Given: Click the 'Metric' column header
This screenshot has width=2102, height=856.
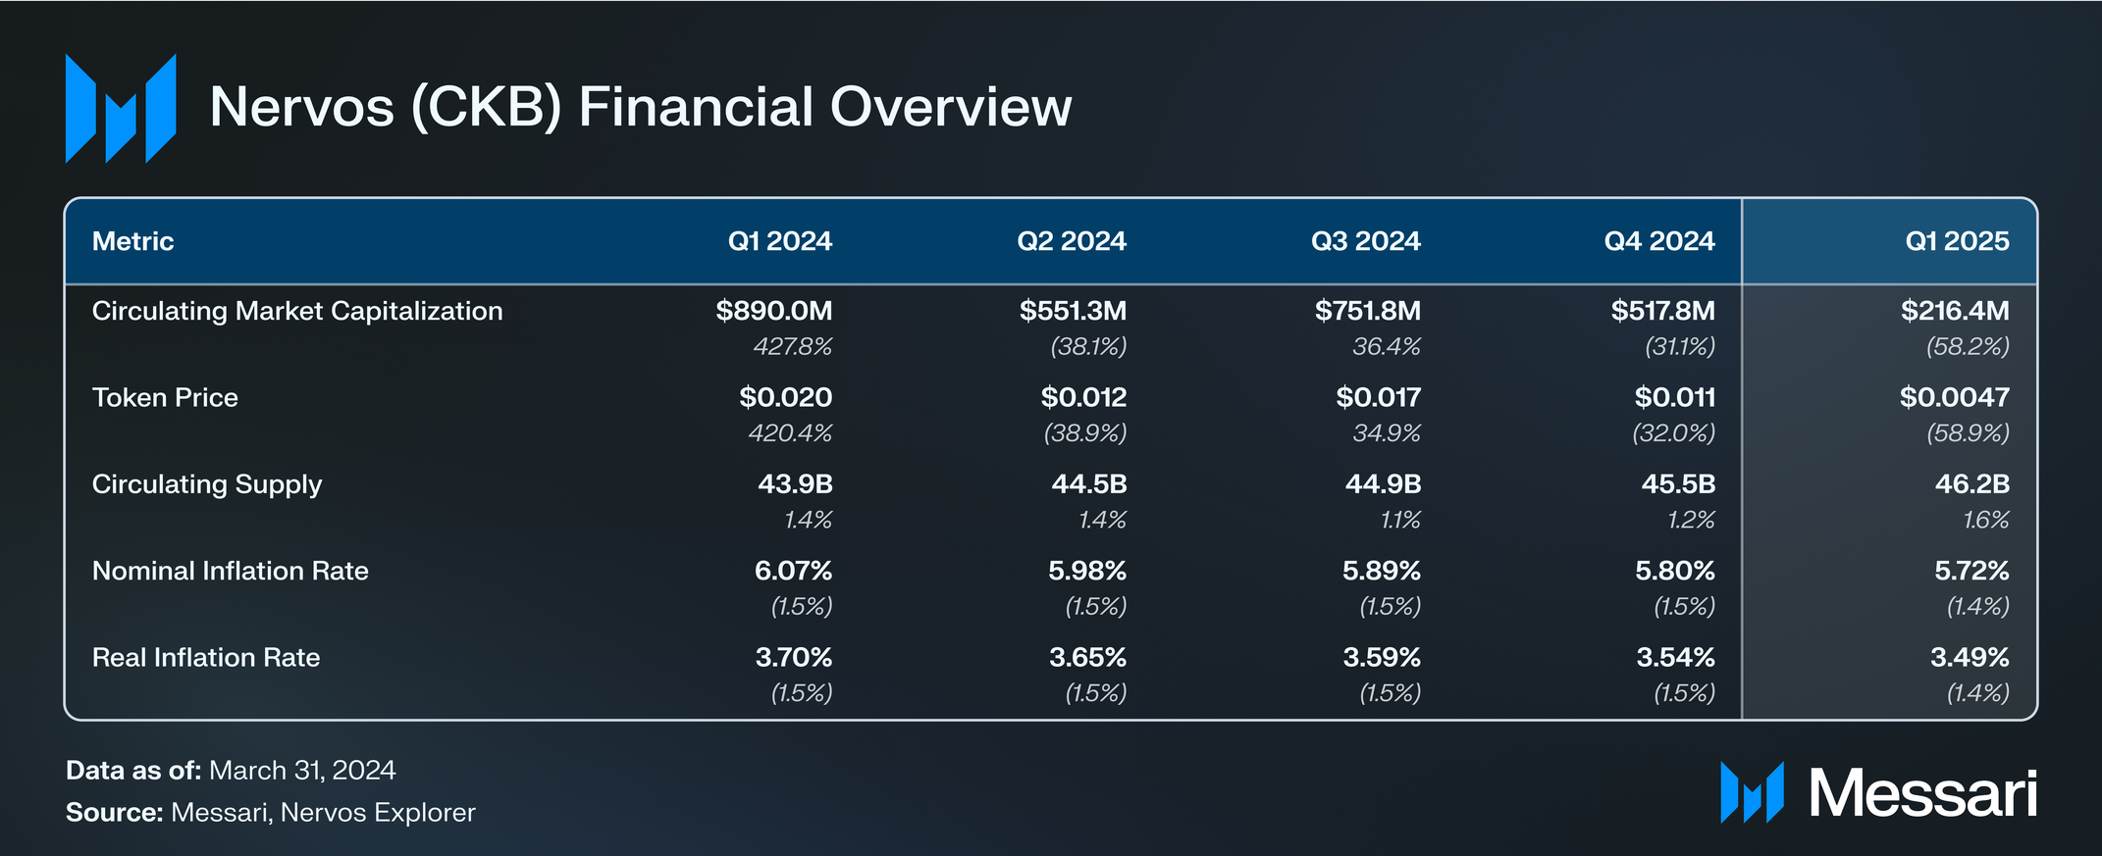Looking at the screenshot, I should point(132,241).
